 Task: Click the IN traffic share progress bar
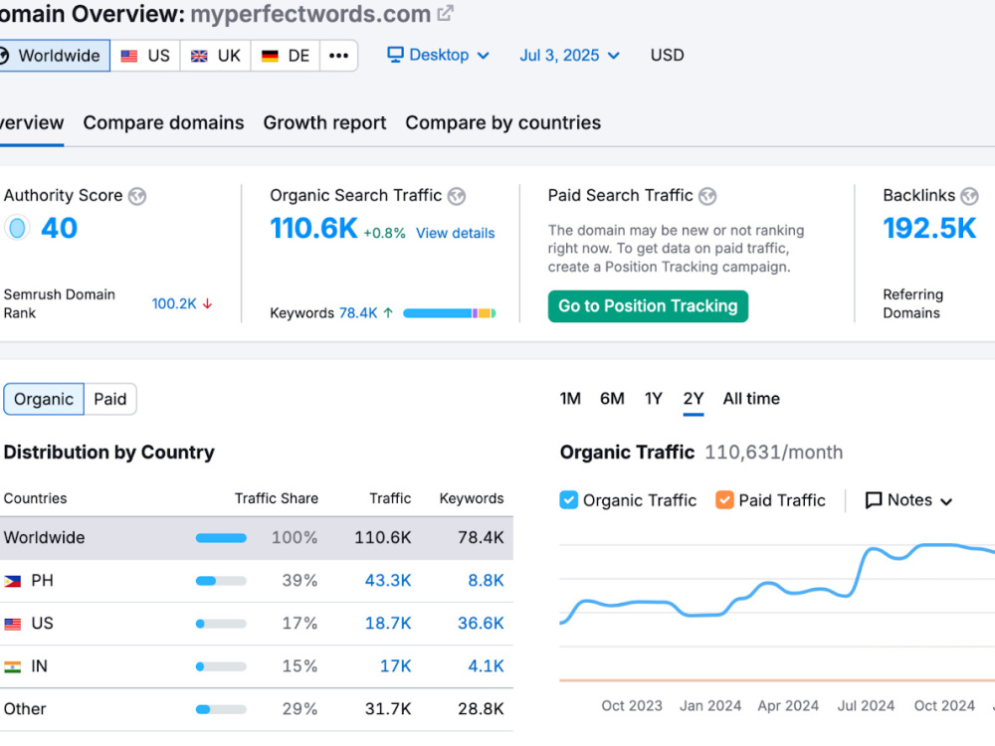tap(221, 666)
